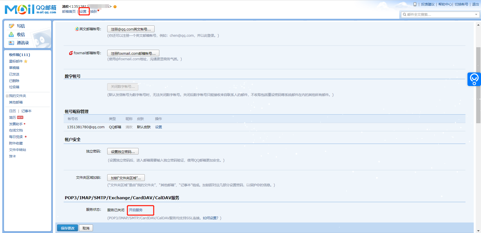Image resolution: width=481 pixels, height=233 pixels.
Task: Open 文件中转站 in the sidebar
Action: (18, 150)
